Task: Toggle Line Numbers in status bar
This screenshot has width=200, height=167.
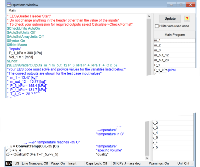Action: [x=37, y=164]
